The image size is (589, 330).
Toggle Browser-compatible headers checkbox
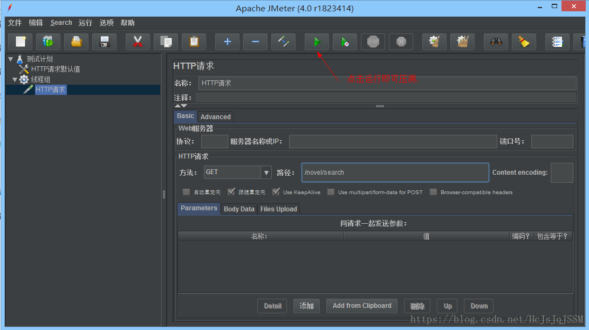click(433, 192)
